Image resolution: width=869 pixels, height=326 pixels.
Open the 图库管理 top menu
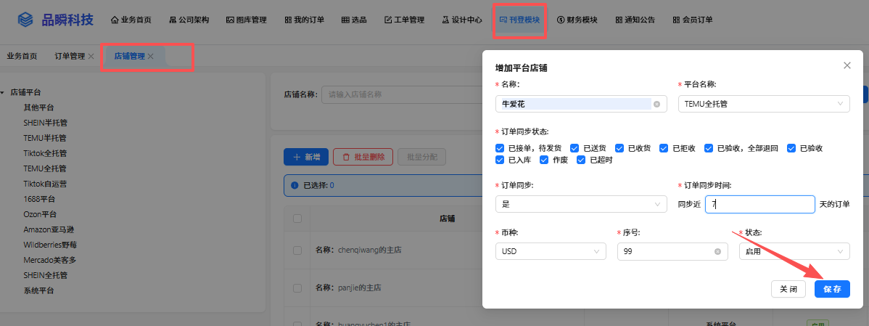[247, 20]
